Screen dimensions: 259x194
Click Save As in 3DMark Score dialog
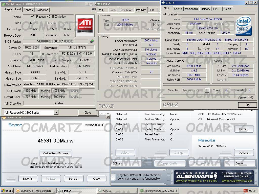tap(29, 179)
